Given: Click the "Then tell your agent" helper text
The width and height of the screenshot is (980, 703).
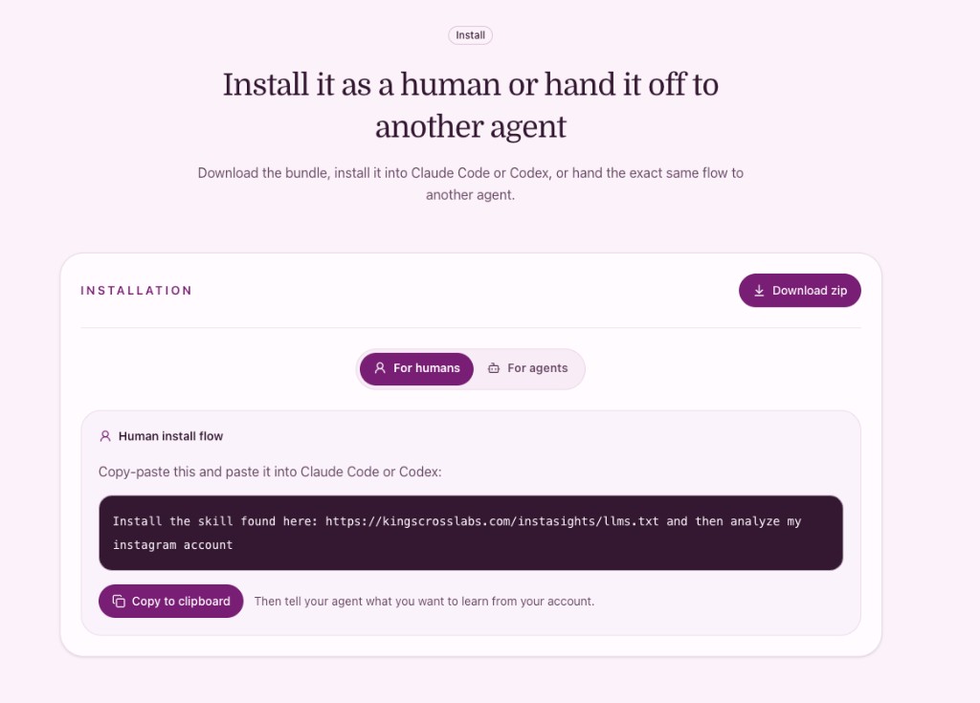Looking at the screenshot, I should coord(424,602).
